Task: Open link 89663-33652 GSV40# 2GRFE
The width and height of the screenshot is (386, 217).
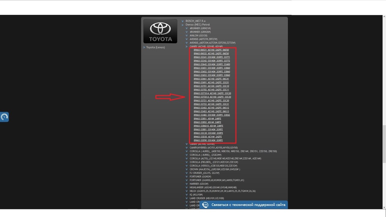Action: pos(212,72)
